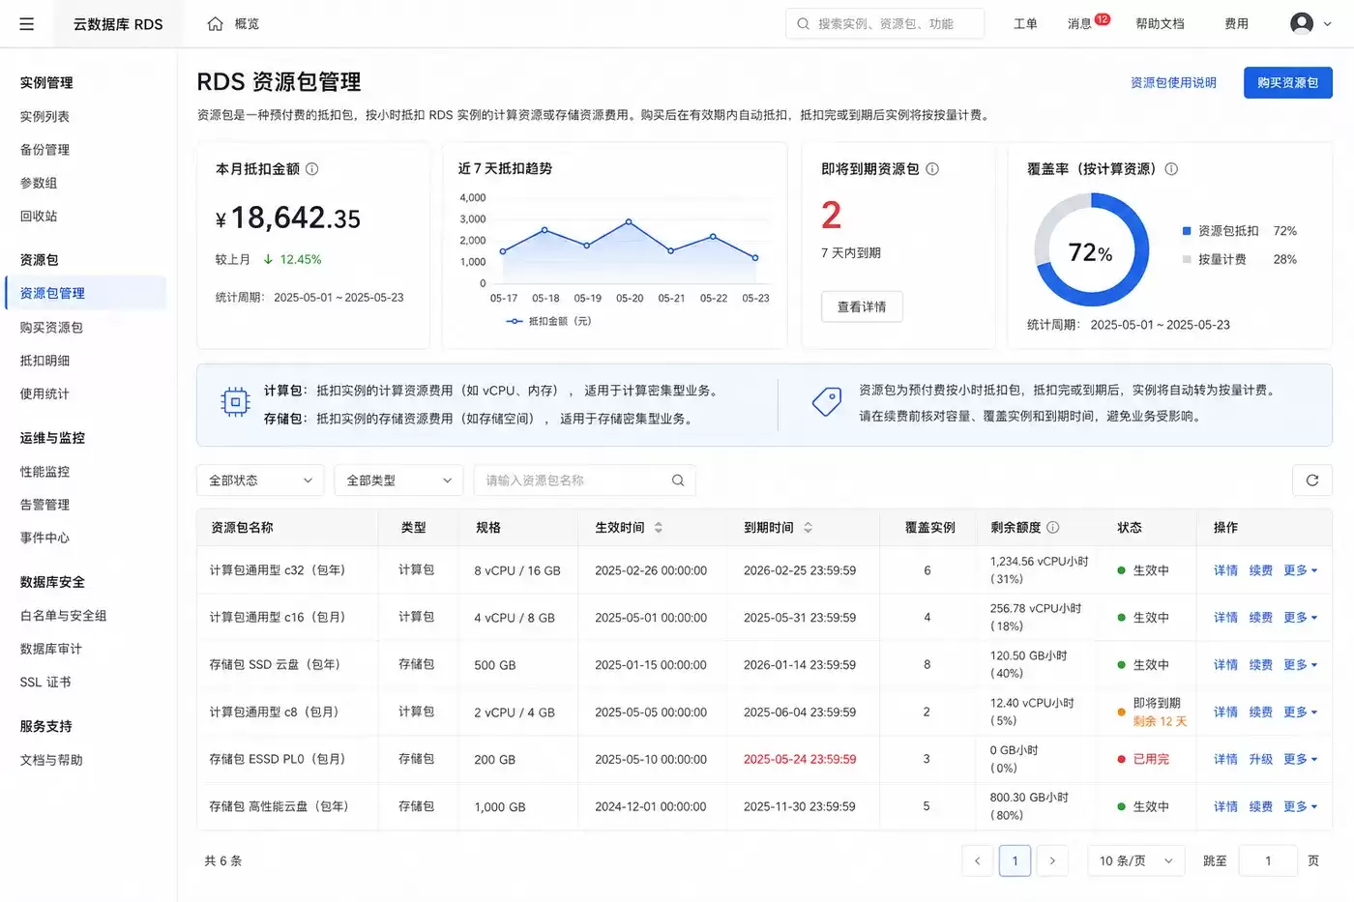Click 续费 for 计算包通用型 c16 row

(x=1260, y=618)
